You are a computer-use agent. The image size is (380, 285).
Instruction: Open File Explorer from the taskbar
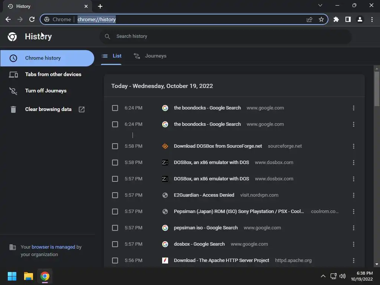coord(28,276)
